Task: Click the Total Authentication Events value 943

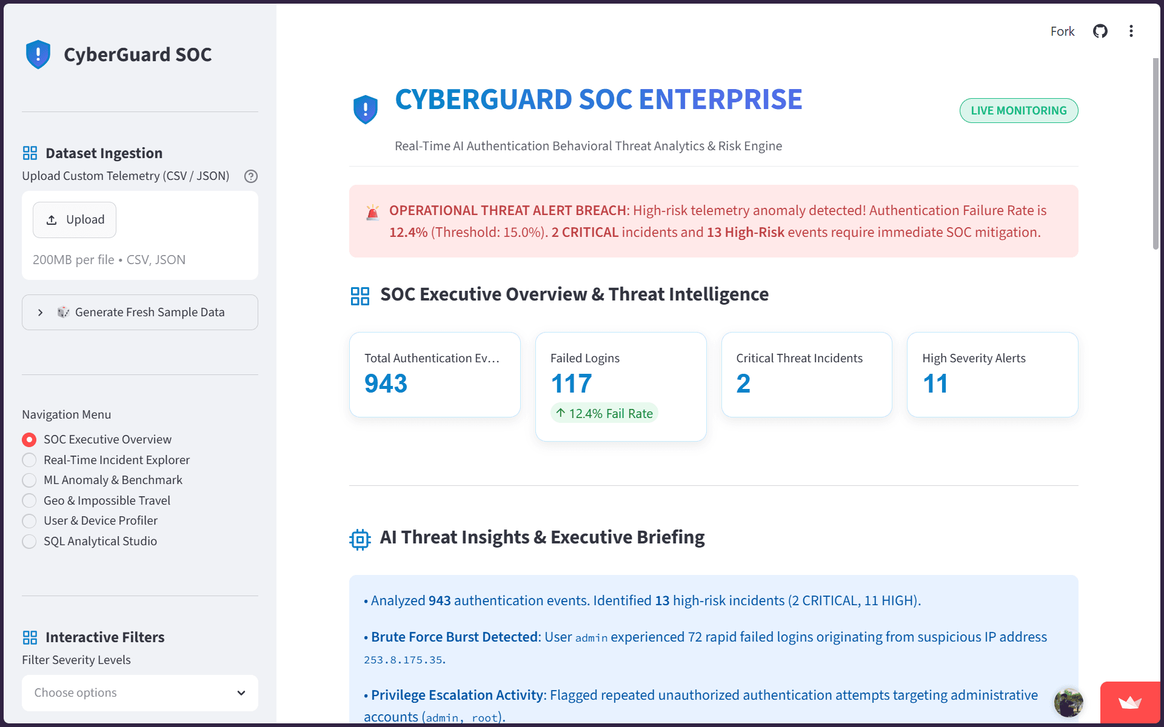Action: 386,383
